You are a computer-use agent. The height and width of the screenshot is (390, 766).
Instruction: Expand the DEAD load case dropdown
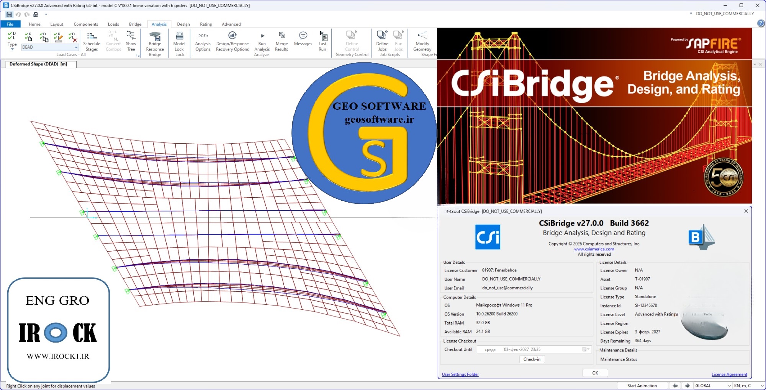(76, 47)
